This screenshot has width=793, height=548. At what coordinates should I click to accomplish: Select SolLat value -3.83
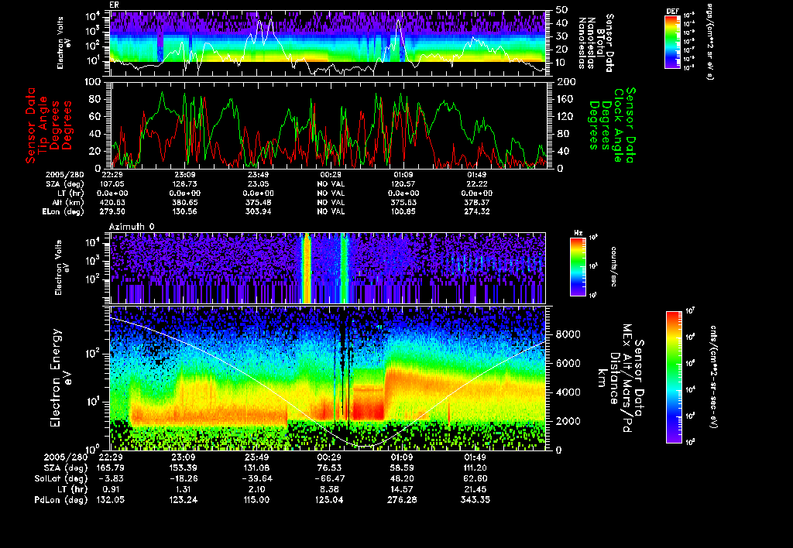click(x=112, y=479)
